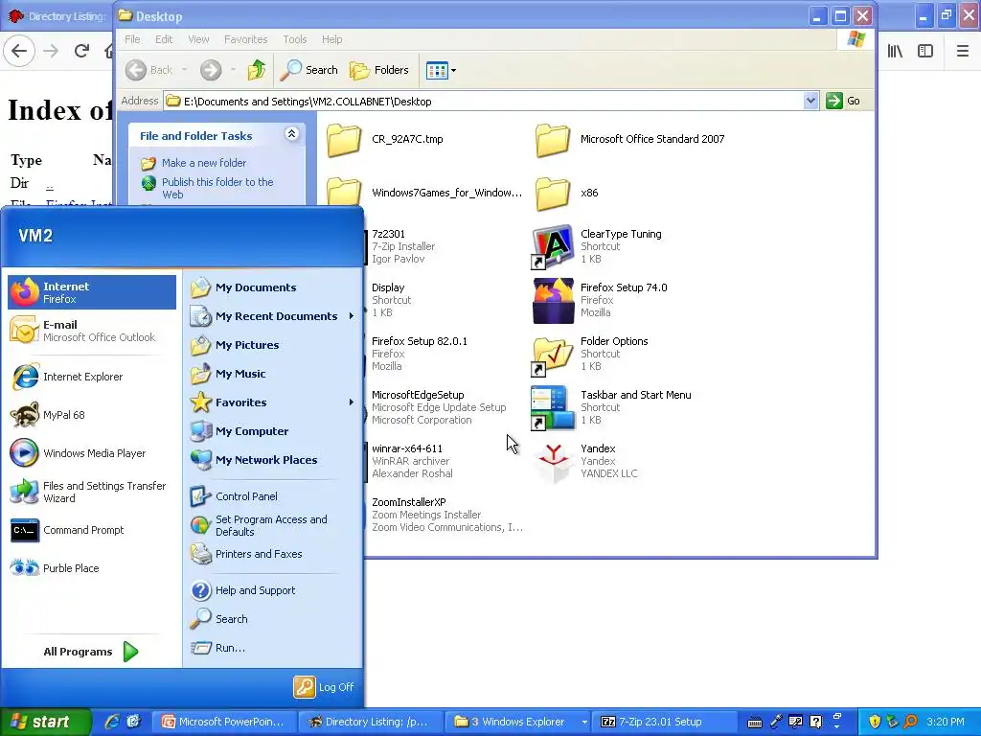Screen dimensions: 981x736
Task: Click the Go button next to address
Action: 843,101
